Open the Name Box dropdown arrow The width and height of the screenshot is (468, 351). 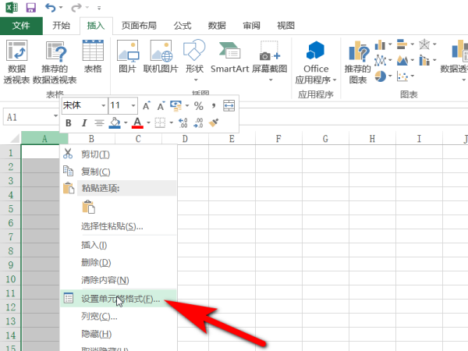tap(55, 115)
